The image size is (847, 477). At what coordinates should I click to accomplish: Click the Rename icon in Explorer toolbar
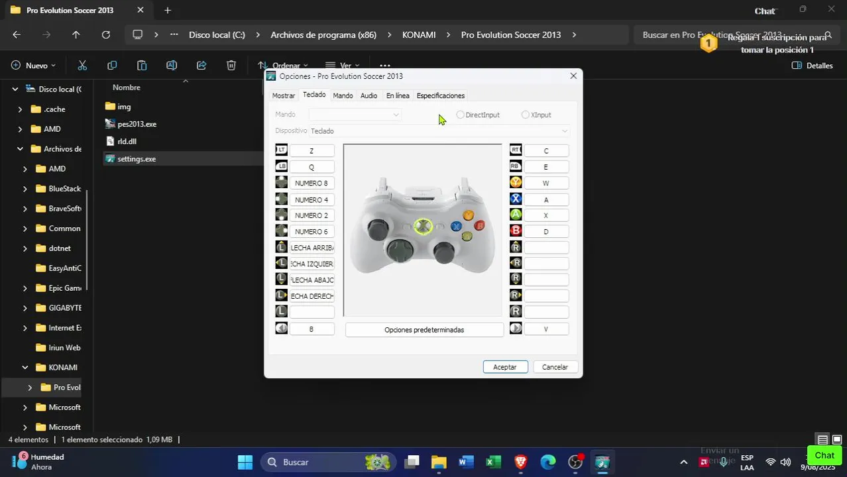pos(172,66)
